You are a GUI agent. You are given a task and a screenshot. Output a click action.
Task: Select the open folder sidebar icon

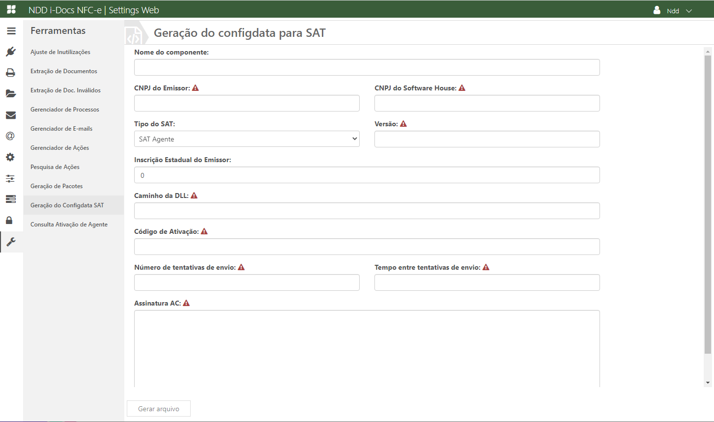pyautogui.click(x=11, y=94)
